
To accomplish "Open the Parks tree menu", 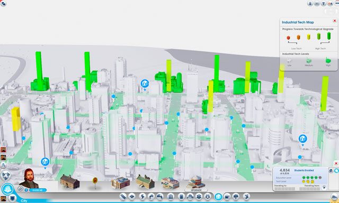I will [236, 196].
